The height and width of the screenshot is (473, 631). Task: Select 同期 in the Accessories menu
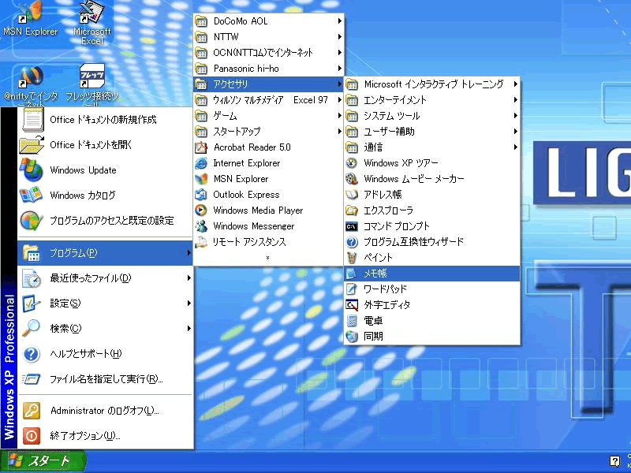click(431, 337)
